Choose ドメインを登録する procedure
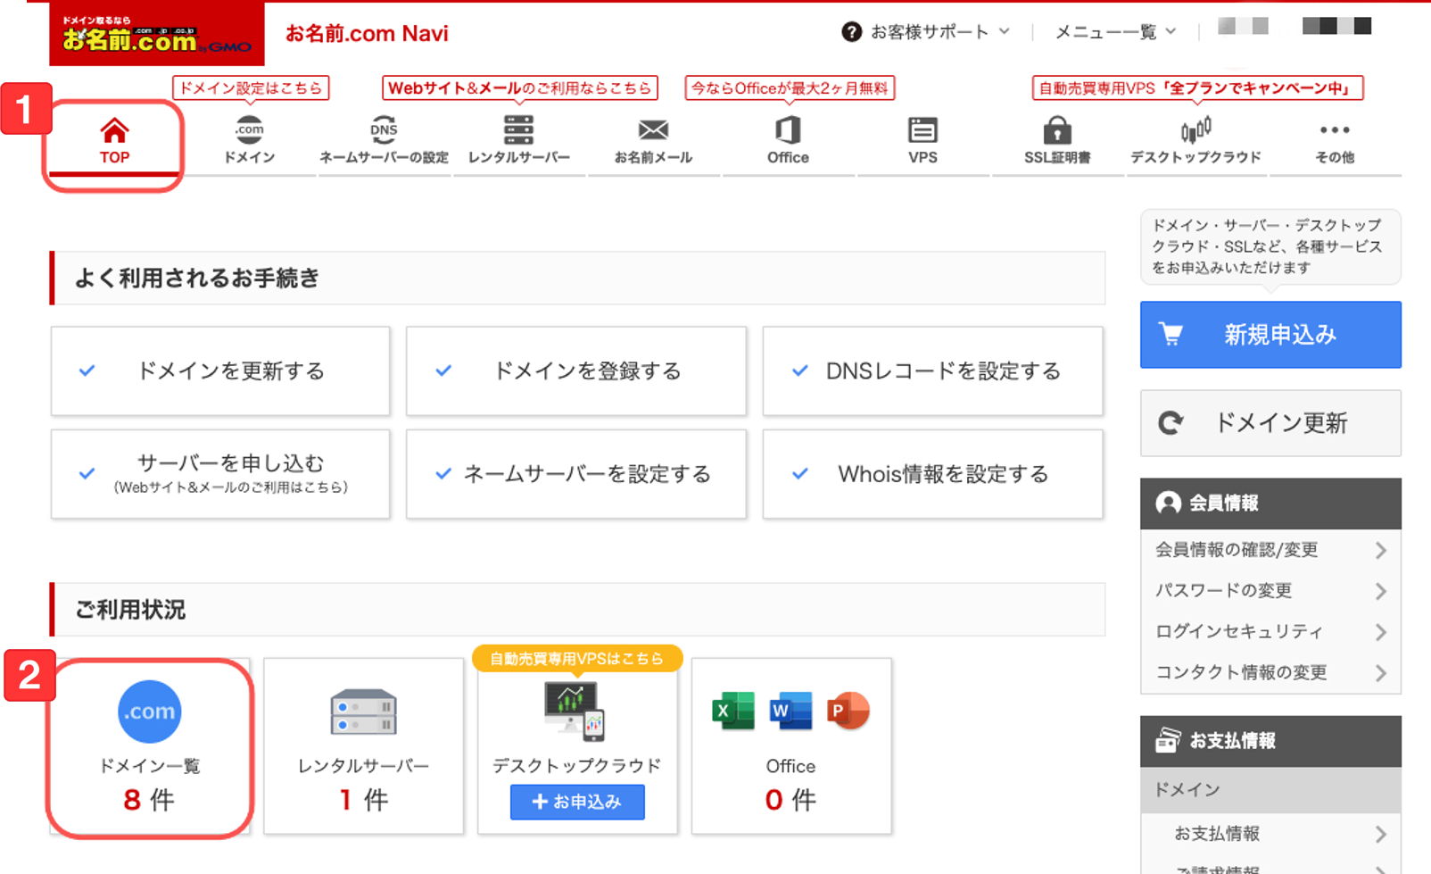 576,370
